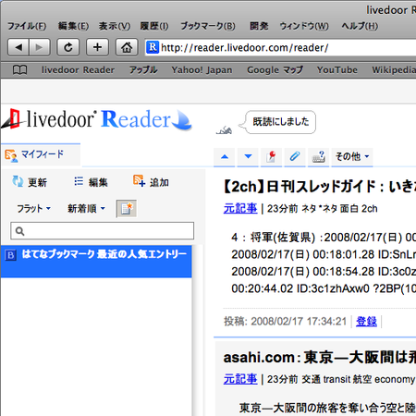Screen dimensions: 416x416
Task: Open the YouTube bookmark
Action: [337, 70]
